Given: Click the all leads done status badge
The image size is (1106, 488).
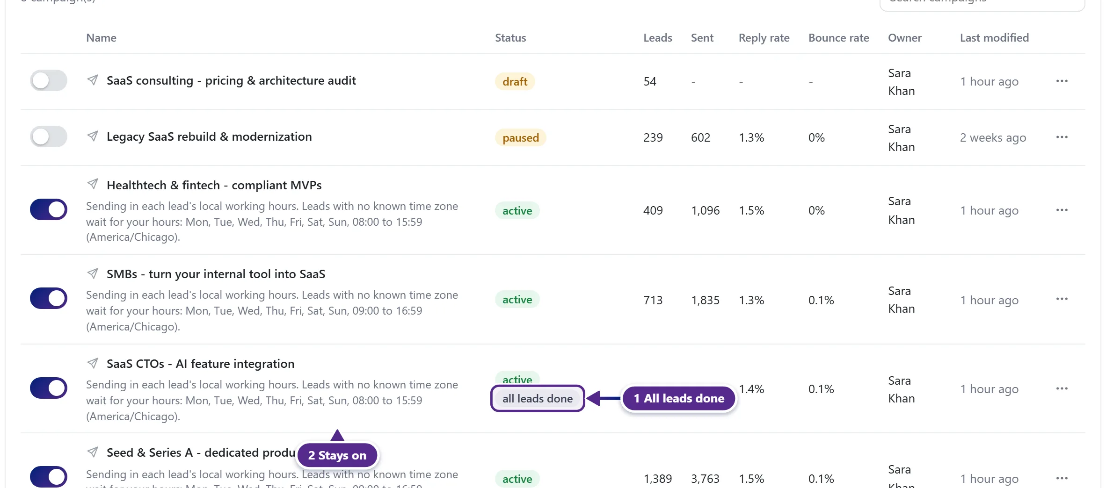Looking at the screenshot, I should coord(538,399).
